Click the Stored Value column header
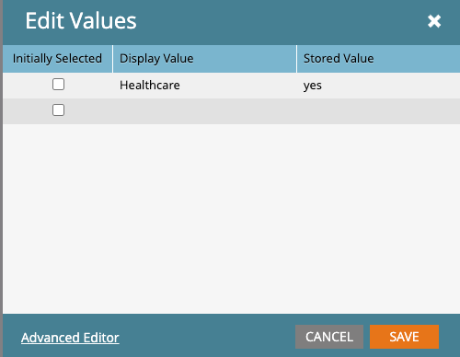Viewport: 460px width, 357px height. click(x=379, y=59)
